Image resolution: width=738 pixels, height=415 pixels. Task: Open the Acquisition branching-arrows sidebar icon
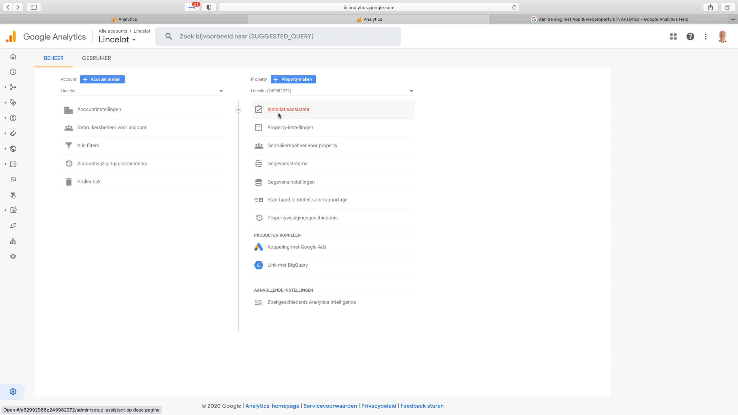13,87
